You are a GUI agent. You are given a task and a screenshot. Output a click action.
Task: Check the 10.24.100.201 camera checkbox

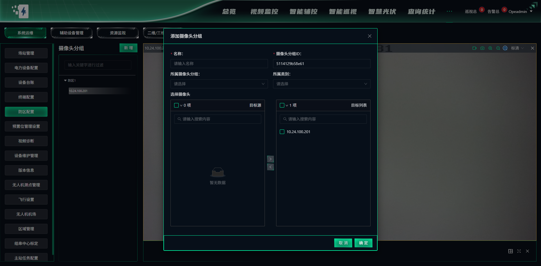pyautogui.click(x=282, y=132)
